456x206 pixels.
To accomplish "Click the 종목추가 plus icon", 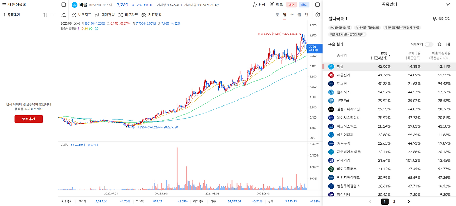I will 4,15.
